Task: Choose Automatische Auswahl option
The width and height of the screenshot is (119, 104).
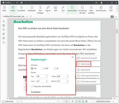Action: [x=88, y=58]
